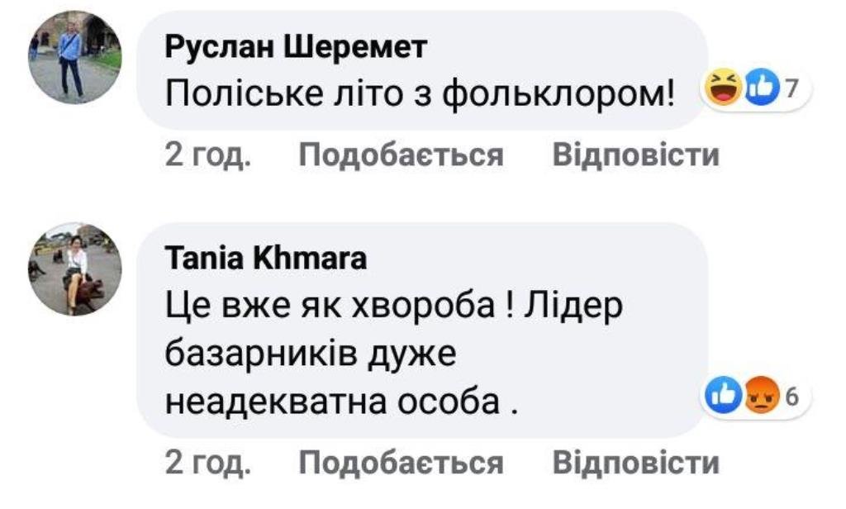The height and width of the screenshot is (509, 846).
Task: Like Руслан Шеремет's comment with Подобається
Action: pos(401,155)
